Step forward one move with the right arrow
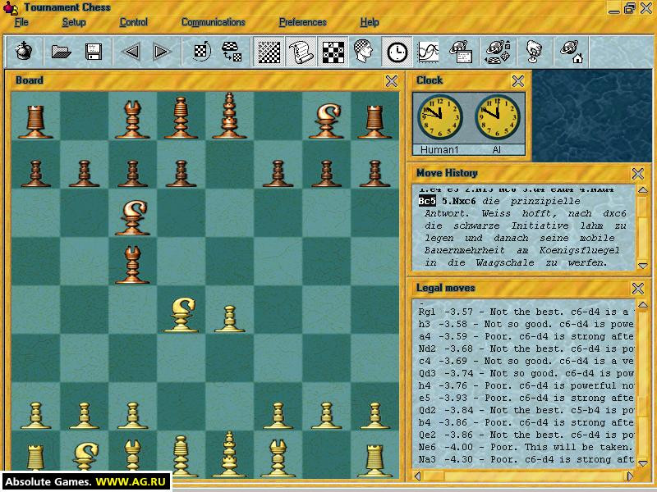The image size is (657, 492). tap(162, 52)
